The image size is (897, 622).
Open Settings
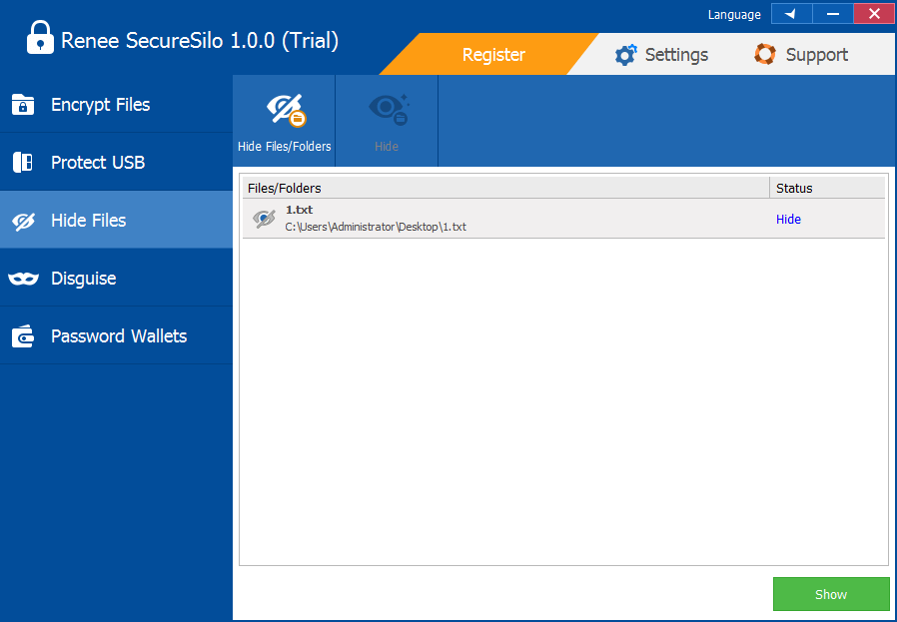tap(661, 55)
